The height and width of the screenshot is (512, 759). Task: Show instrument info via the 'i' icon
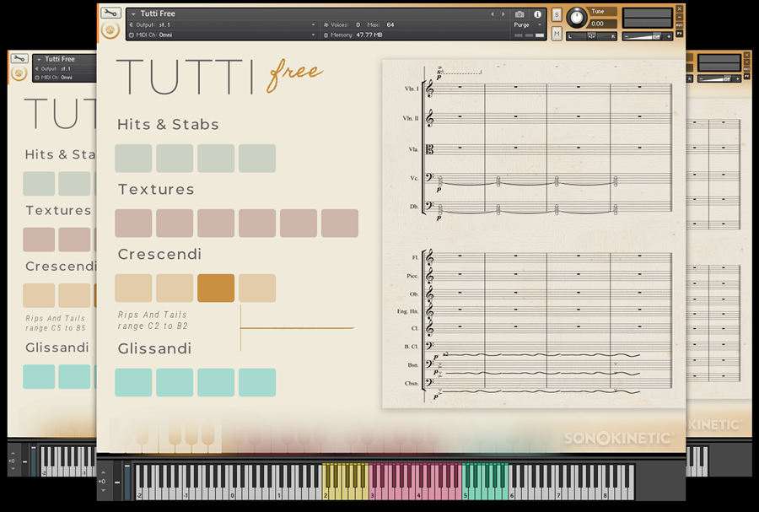coord(537,14)
